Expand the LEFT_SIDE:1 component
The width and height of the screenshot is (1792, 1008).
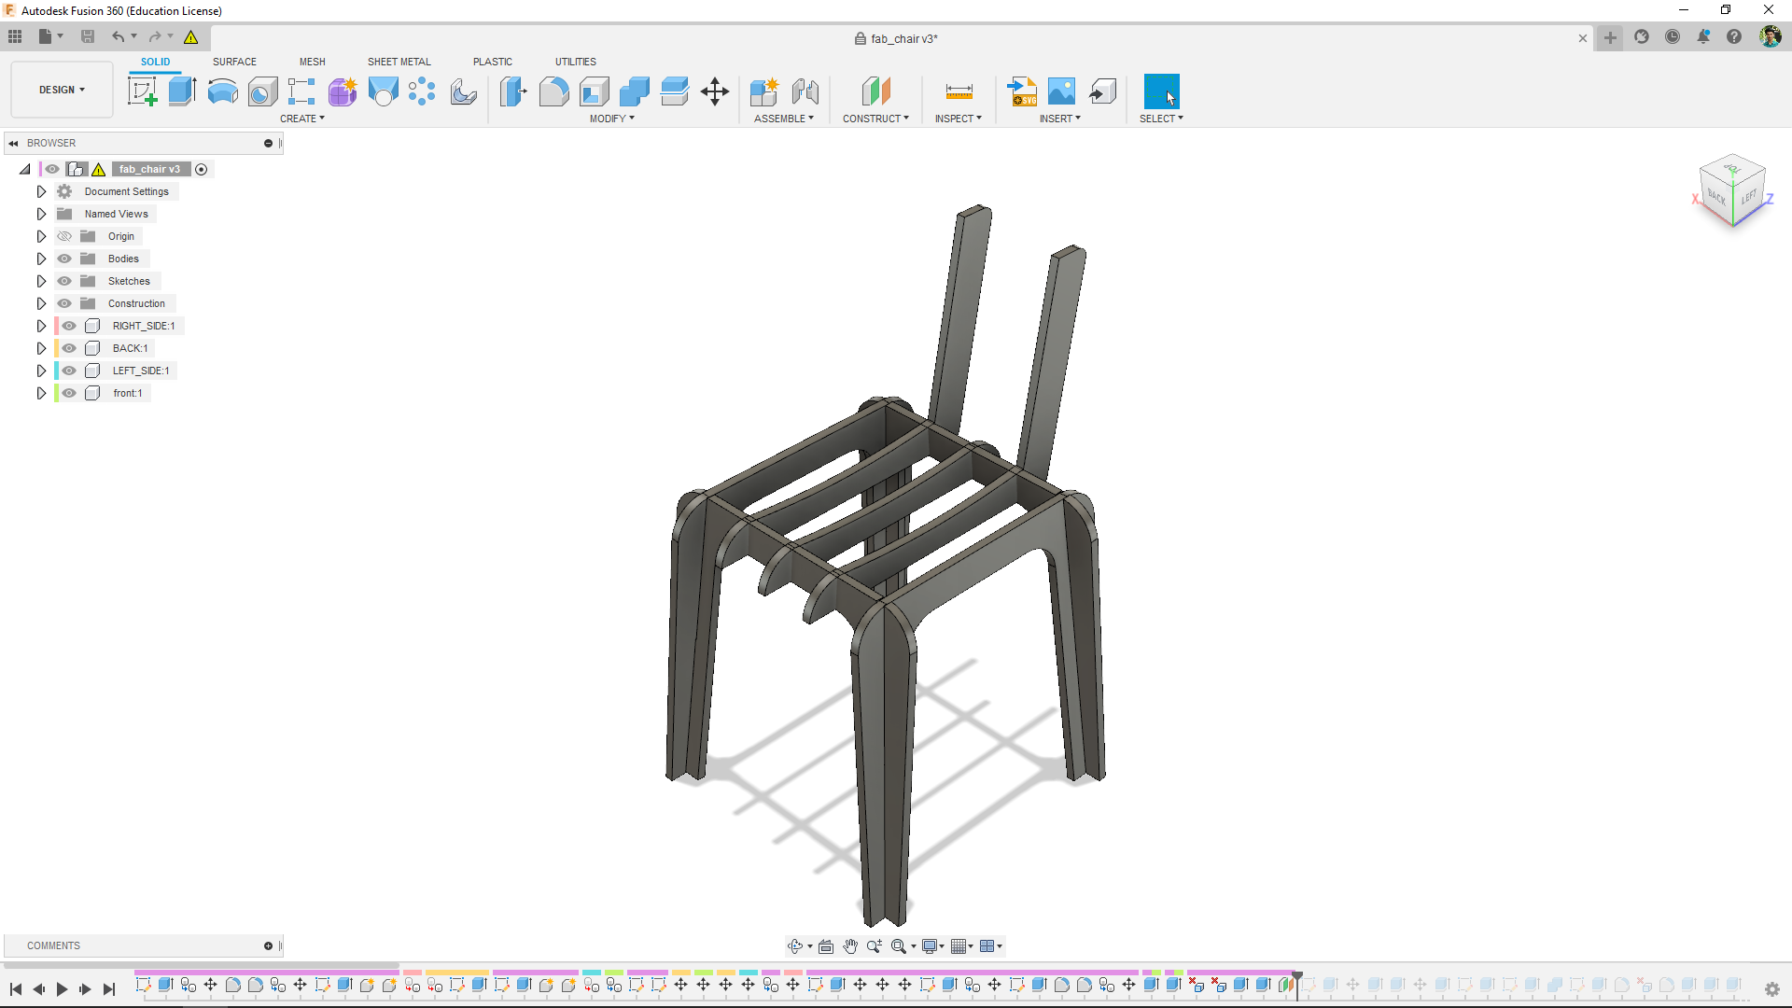pyautogui.click(x=41, y=371)
